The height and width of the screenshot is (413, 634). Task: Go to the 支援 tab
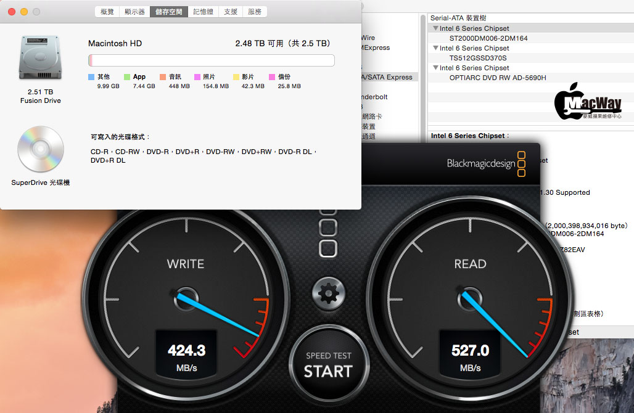[231, 12]
